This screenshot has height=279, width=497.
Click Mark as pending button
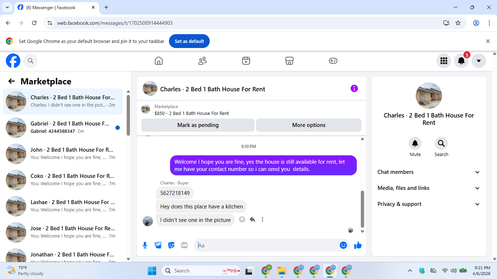click(198, 125)
